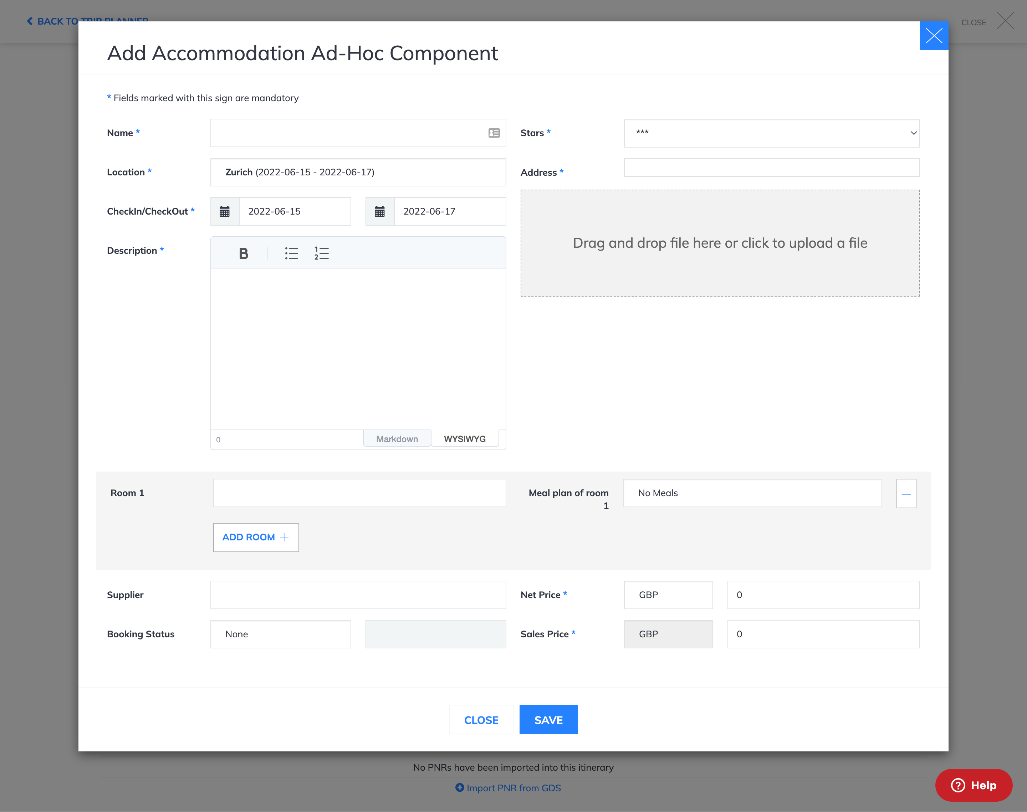This screenshot has width=1027, height=812.
Task: Toggle bold formatting in Description editor
Action: pyautogui.click(x=244, y=253)
